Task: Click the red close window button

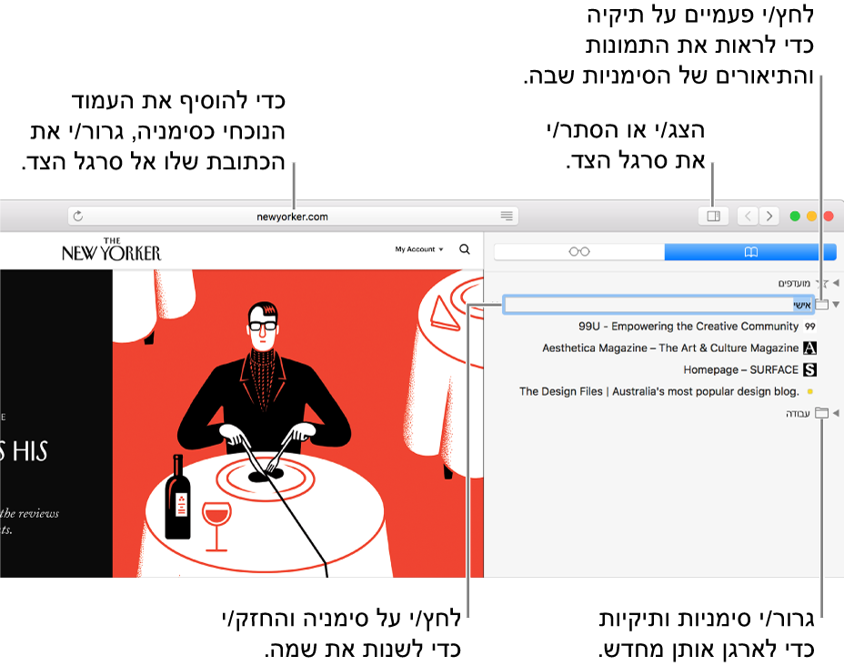Action: point(829,216)
